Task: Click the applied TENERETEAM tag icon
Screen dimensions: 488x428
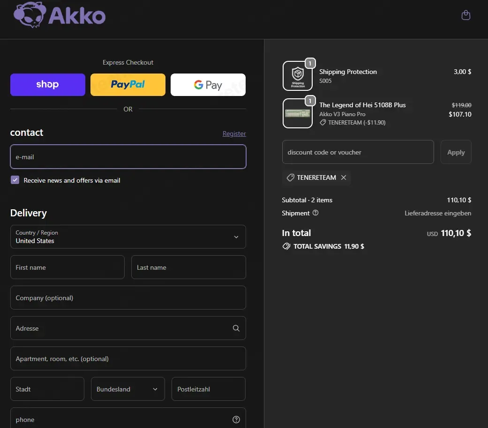Action: pos(290,177)
